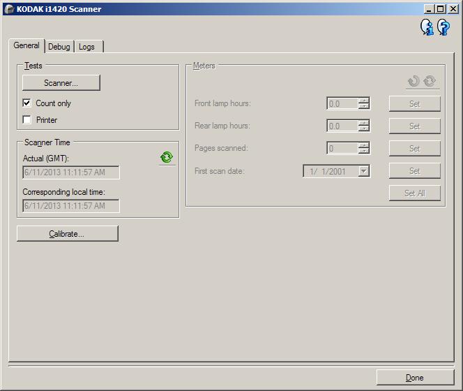The height and width of the screenshot is (391, 463).
Task: Click the Rear lamp hours value field
Action: 342,126
